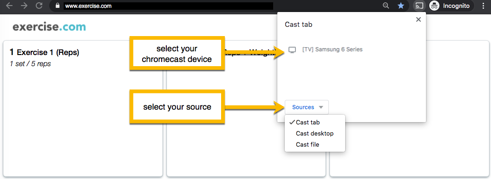Click the address bar showing www.exercise.com
Screen dimensions: 491x179
[168, 6]
